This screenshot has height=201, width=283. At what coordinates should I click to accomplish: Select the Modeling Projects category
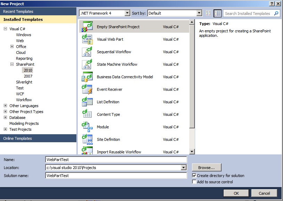pyautogui.click(x=24, y=123)
